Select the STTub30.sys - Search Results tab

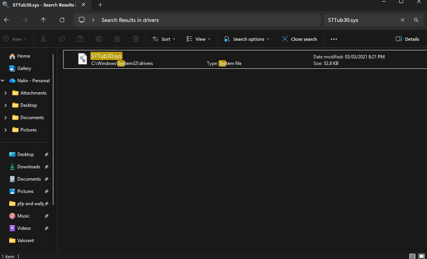[44, 5]
